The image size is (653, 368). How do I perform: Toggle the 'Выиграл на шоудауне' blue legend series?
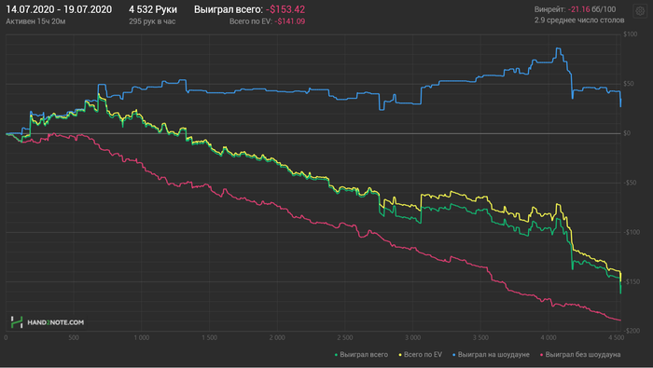point(491,355)
